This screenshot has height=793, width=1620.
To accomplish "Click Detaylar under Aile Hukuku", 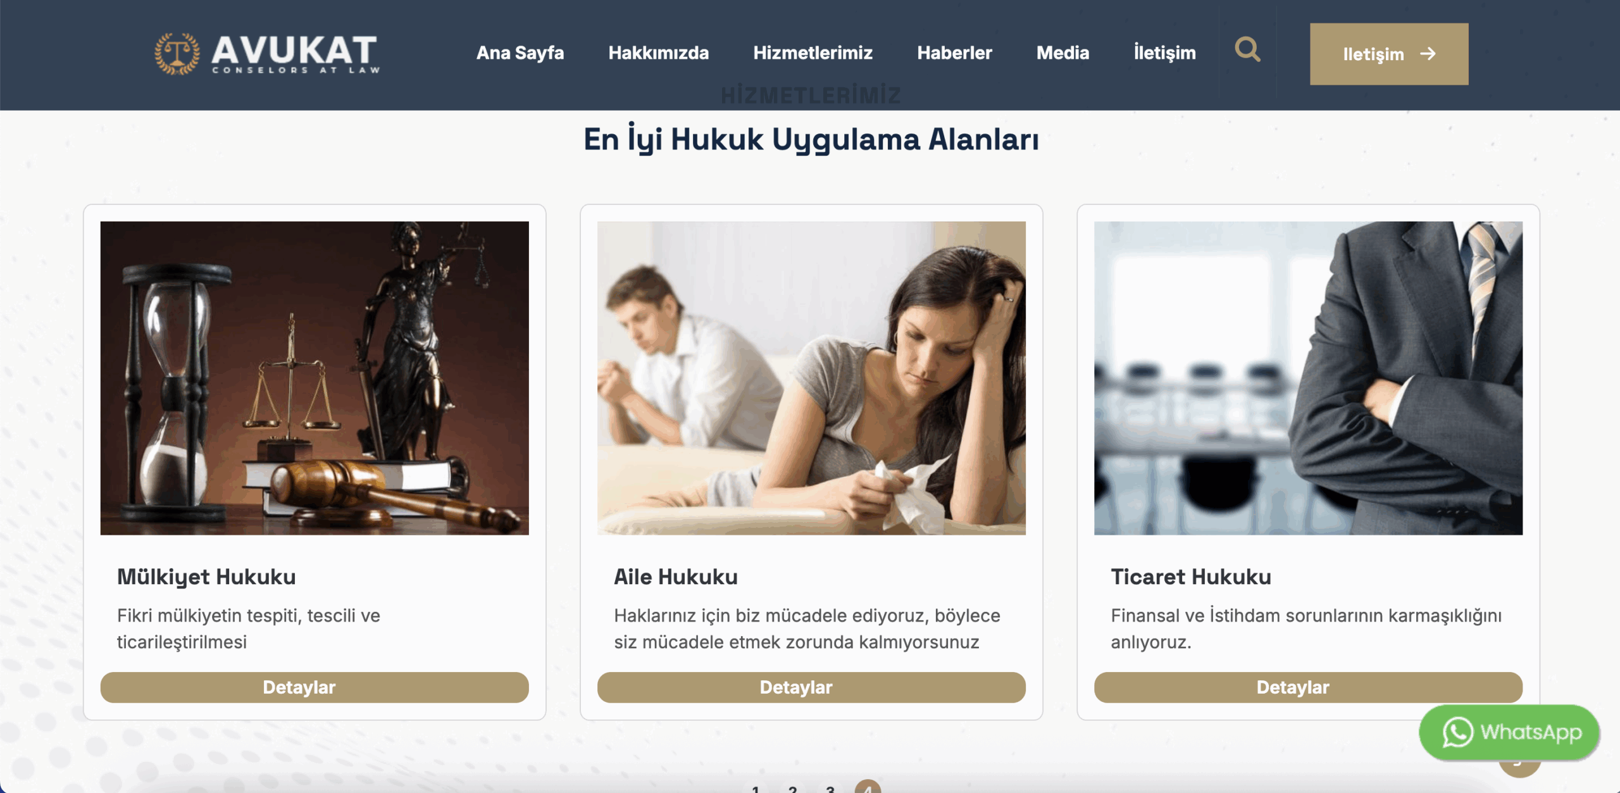I will (811, 687).
